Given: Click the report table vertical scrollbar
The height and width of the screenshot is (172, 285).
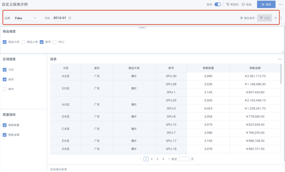Looking at the screenshot, I should click(281, 73).
